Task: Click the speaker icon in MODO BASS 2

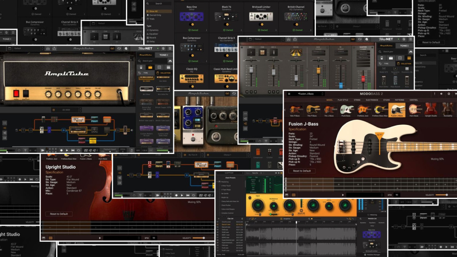Action: click(x=441, y=94)
